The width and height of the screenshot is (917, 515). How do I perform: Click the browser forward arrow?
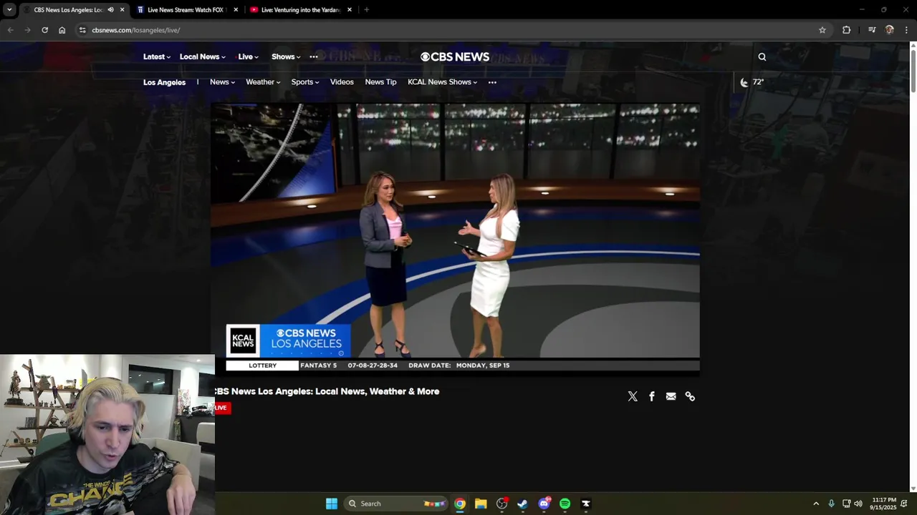click(x=27, y=30)
